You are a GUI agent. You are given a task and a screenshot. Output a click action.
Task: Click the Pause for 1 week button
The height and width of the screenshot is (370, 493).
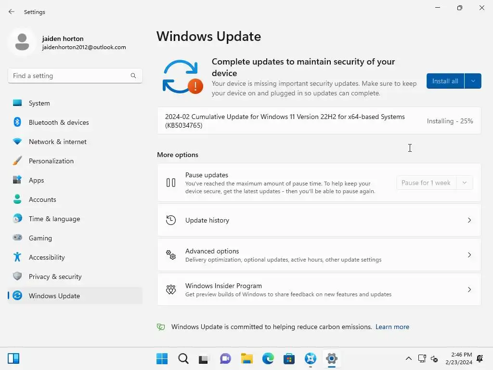pos(426,183)
